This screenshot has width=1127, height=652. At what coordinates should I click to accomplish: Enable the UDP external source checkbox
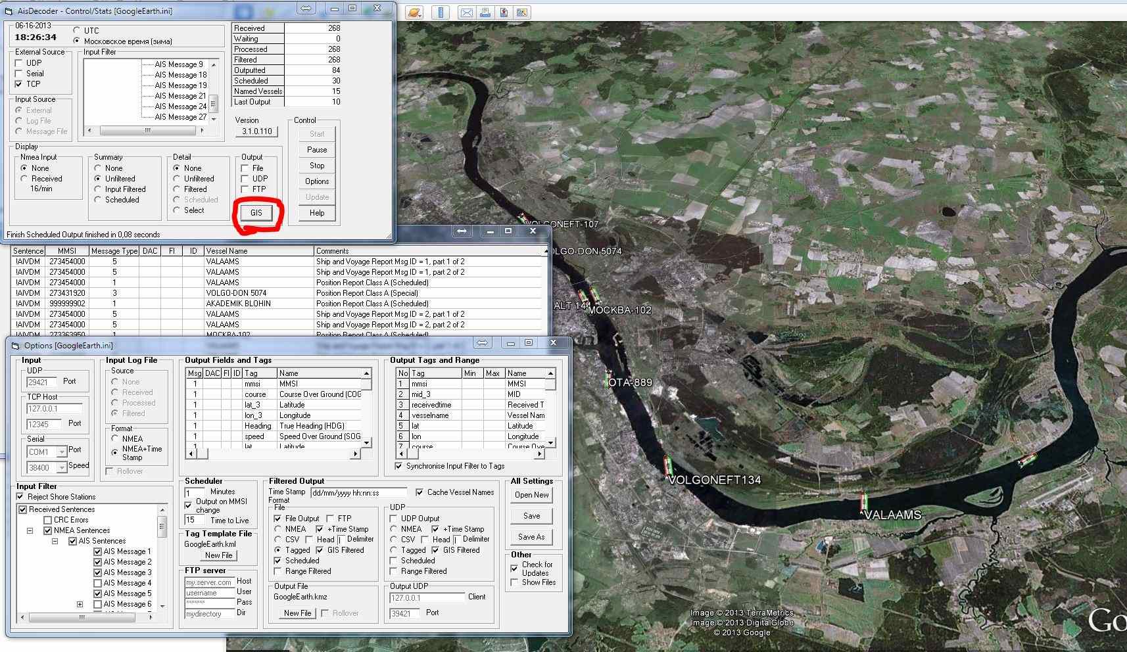coord(19,63)
